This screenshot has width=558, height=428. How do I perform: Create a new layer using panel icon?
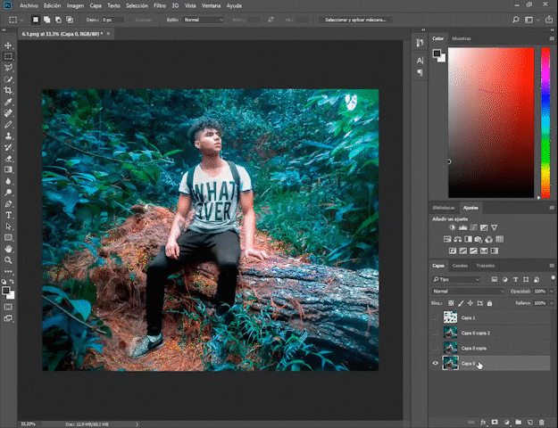pyautogui.click(x=529, y=421)
